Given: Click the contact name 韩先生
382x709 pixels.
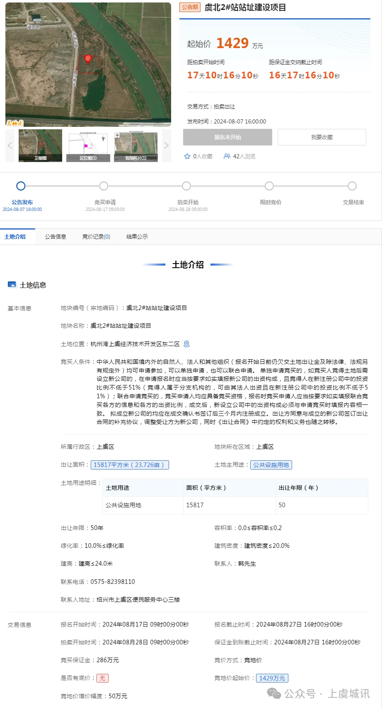Looking at the screenshot, I should (x=247, y=564).
